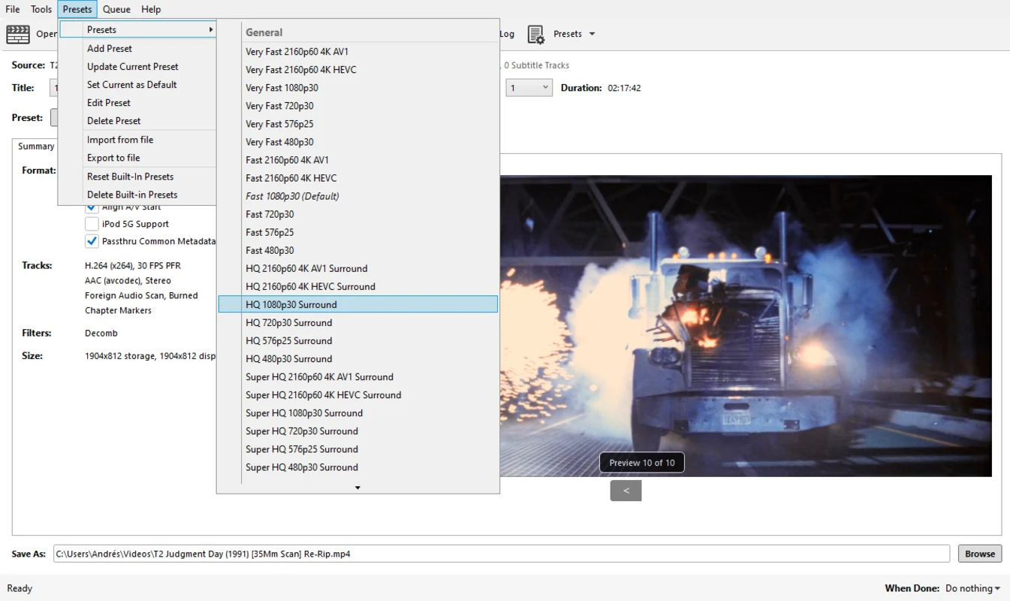Viewport: 1010px width, 601px height.
Task: Go to previous preview with the < button
Action: click(x=626, y=491)
